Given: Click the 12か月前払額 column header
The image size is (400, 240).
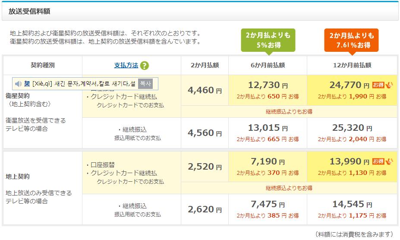Looking at the screenshot, I should coord(352,65).
